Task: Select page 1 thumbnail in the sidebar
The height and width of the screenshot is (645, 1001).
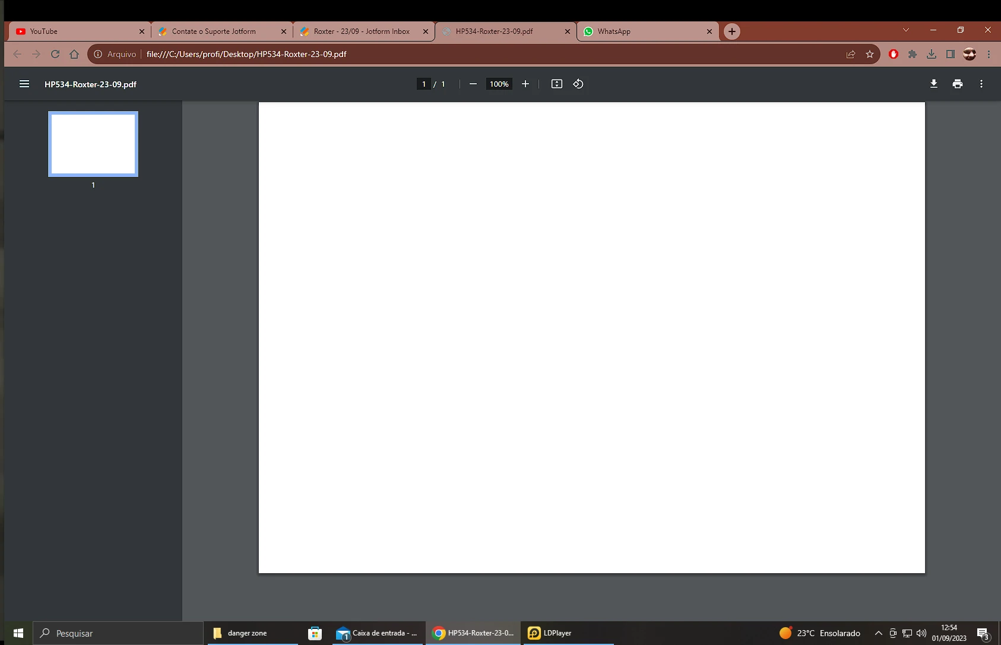Action: [93, 144]
